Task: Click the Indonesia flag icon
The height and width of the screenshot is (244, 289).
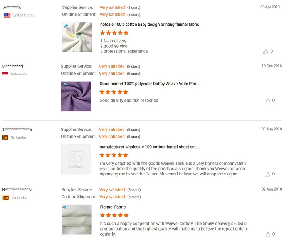Action: tap(5, 74)
